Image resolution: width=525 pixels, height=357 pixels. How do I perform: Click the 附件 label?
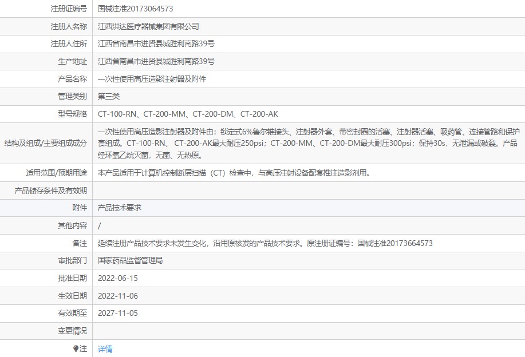(80, 208)
